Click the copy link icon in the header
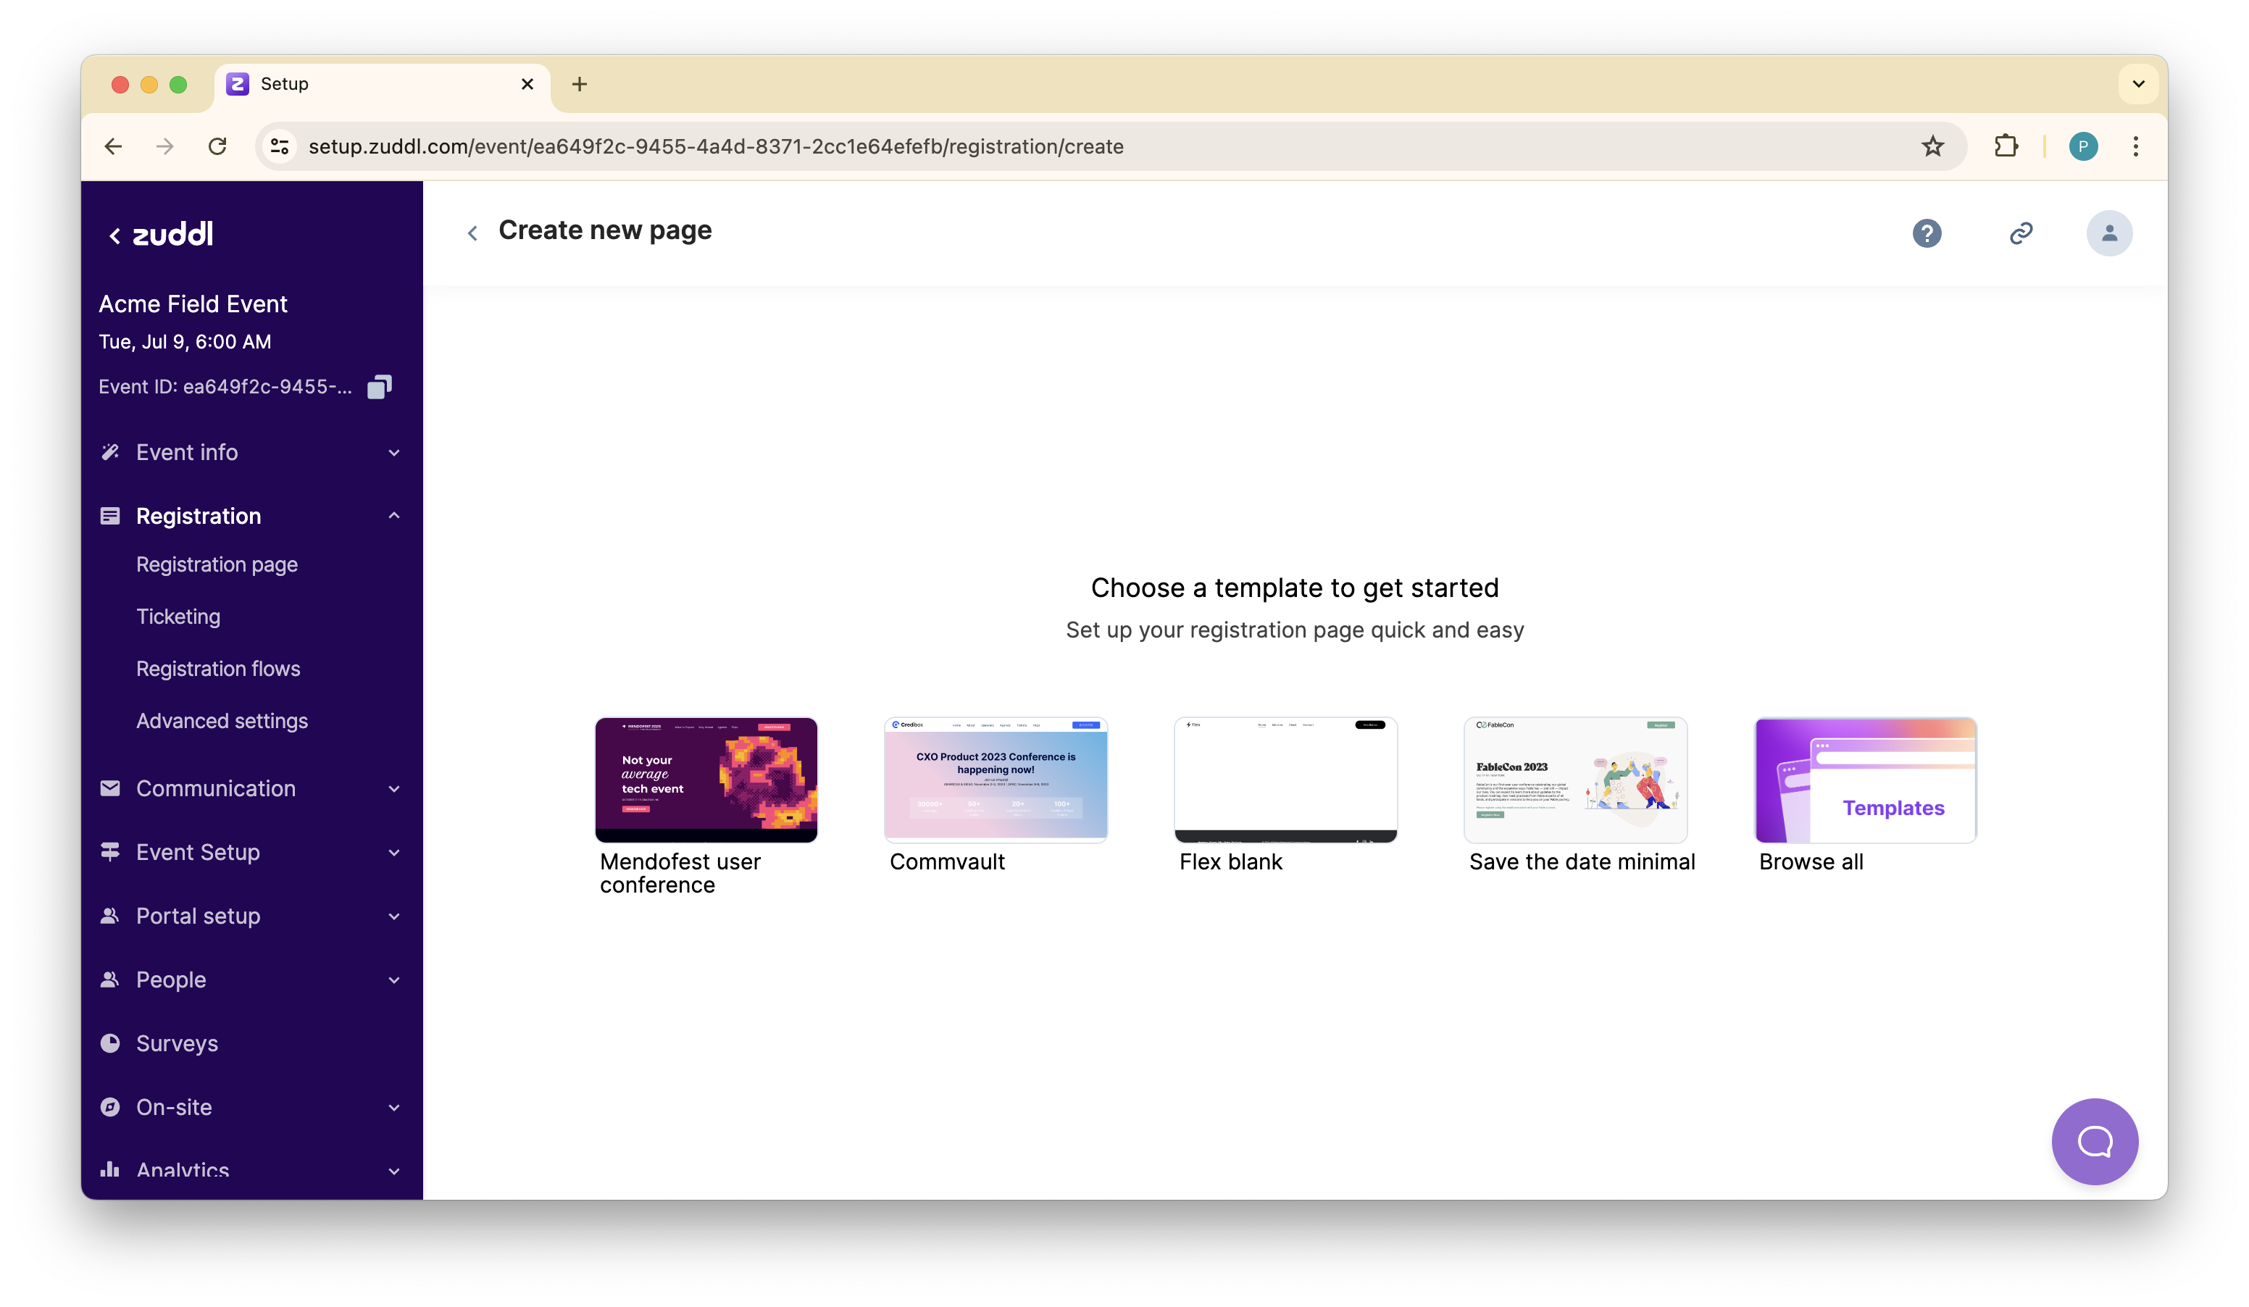The height and width of the screenshot is (1307, 2249). pos(2021,234)
